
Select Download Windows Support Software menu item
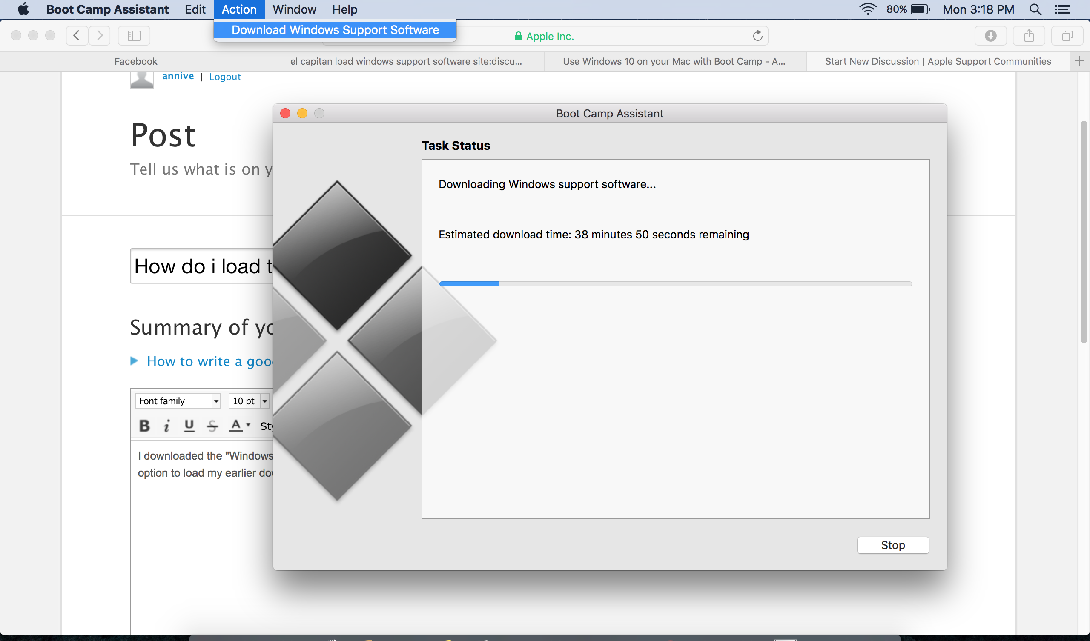pyautogui.click(x=335, y=30)
